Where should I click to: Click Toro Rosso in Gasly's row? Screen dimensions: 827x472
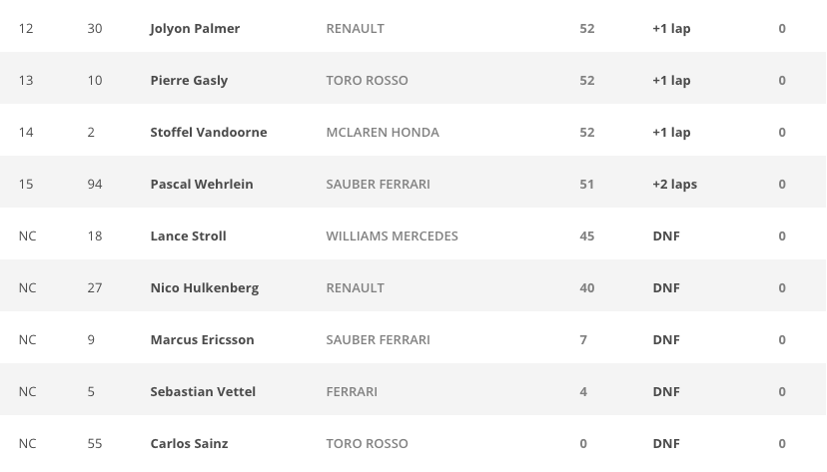(367, 81)
